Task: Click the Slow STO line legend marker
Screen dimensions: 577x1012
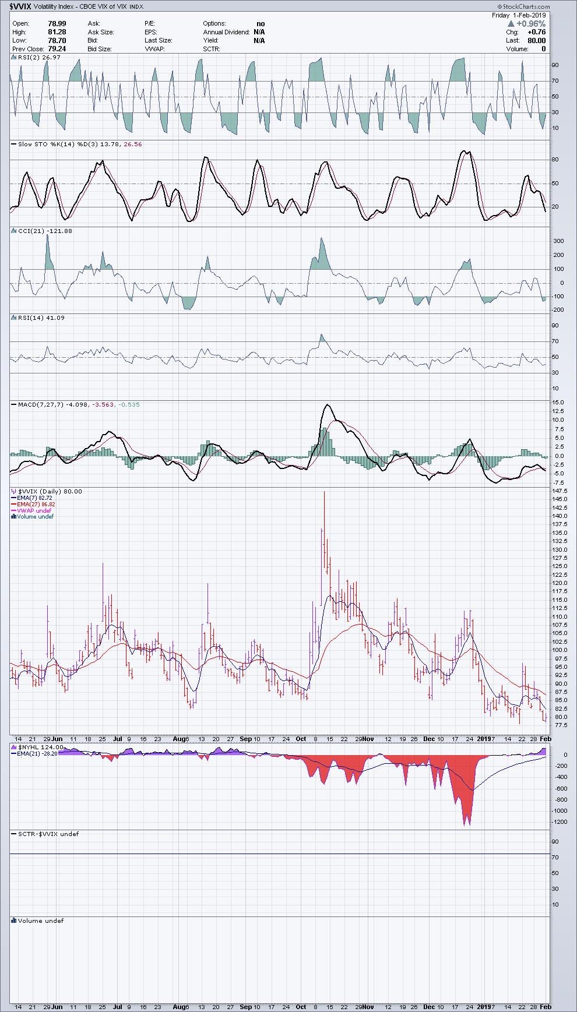Action: (14, 144)
